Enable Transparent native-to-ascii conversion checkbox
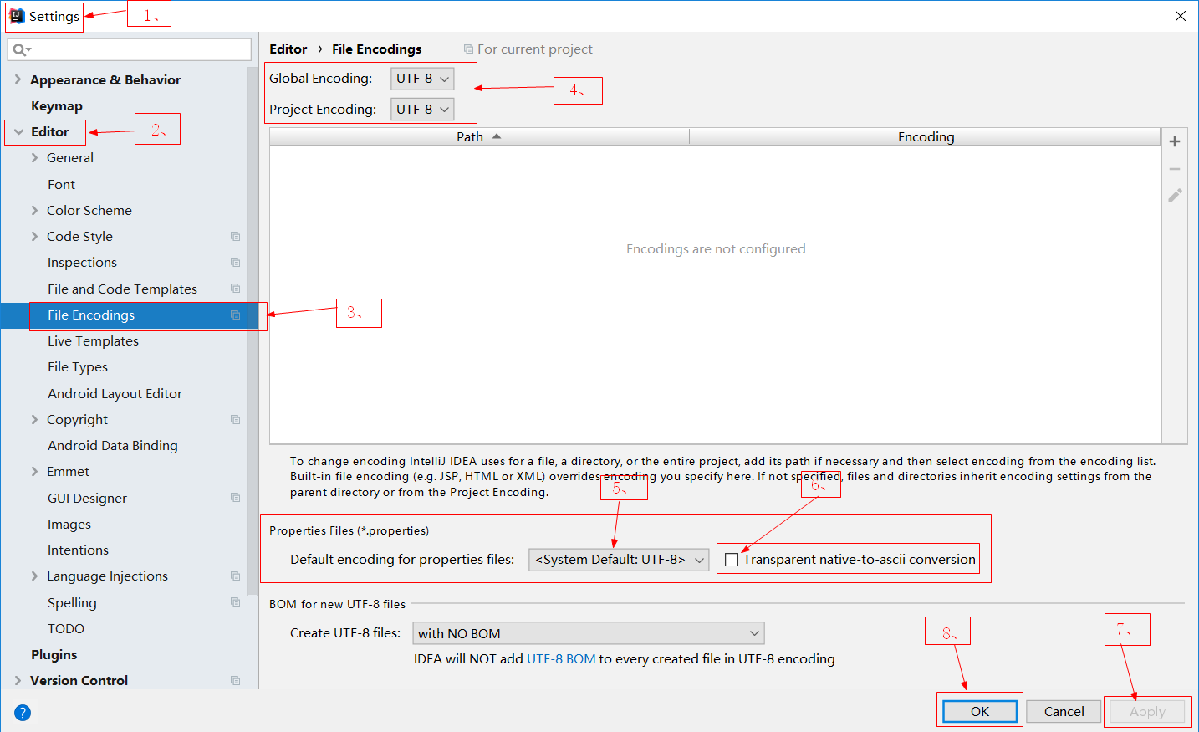Viewport: 1199px width, 732px height. pyautogui.click(x=732, y=560)
